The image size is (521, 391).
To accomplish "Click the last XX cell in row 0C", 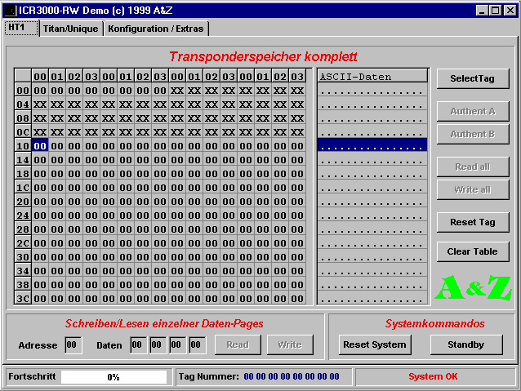I will coord(297,132).
